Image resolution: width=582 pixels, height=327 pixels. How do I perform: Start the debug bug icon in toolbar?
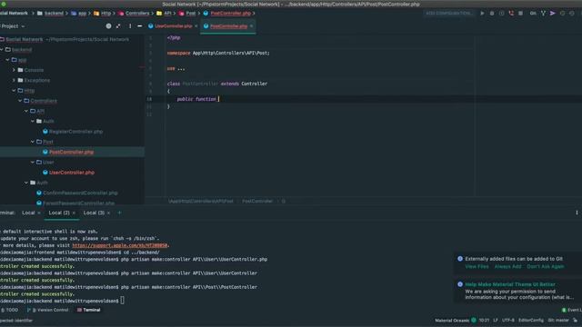pos(492,14)
